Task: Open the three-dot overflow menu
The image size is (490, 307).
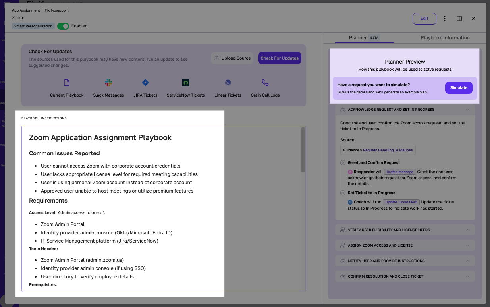Action: point(445,18)
